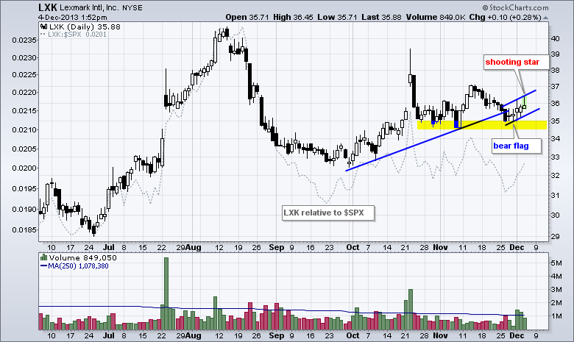The width and height of the screenshot is (574, 342).
Task: Click the NYSE exchange label
Action: 132,7
